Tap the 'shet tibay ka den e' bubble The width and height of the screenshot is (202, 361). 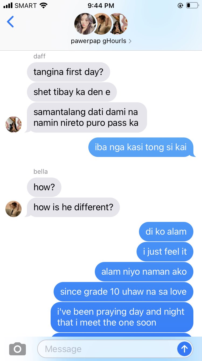pyautogui.click(x=72, y=92)
